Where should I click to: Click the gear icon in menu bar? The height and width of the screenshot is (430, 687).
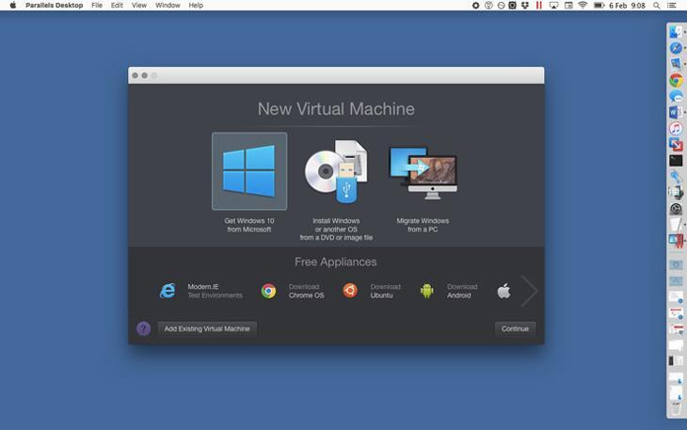475,6
